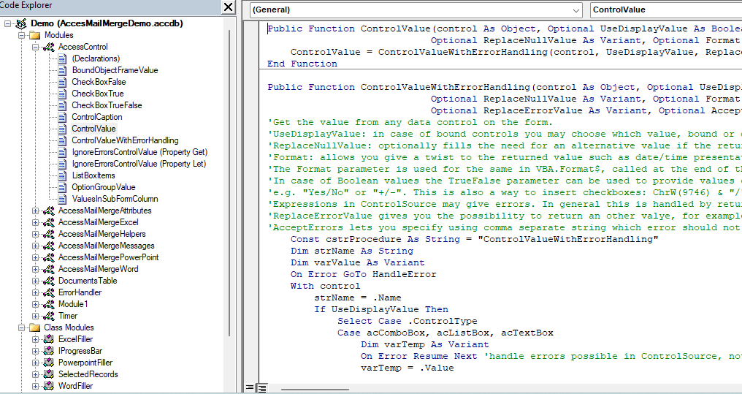Open the ControlValue procedure dropdown
This screenshot has height=394, width=742.
point(666,10)
